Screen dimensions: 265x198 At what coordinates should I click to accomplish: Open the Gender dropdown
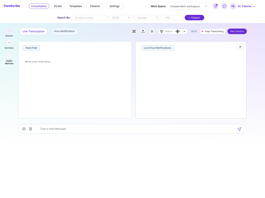147,18
